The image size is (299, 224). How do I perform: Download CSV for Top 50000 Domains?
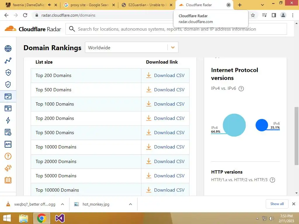(x=165, y=176)
